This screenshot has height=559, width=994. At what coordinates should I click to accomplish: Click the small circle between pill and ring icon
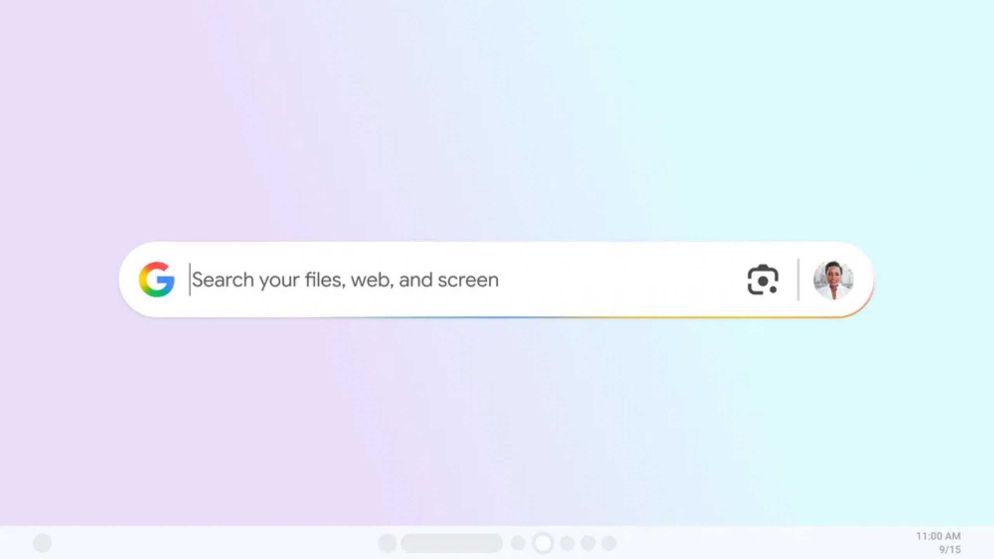click(518, 543)
